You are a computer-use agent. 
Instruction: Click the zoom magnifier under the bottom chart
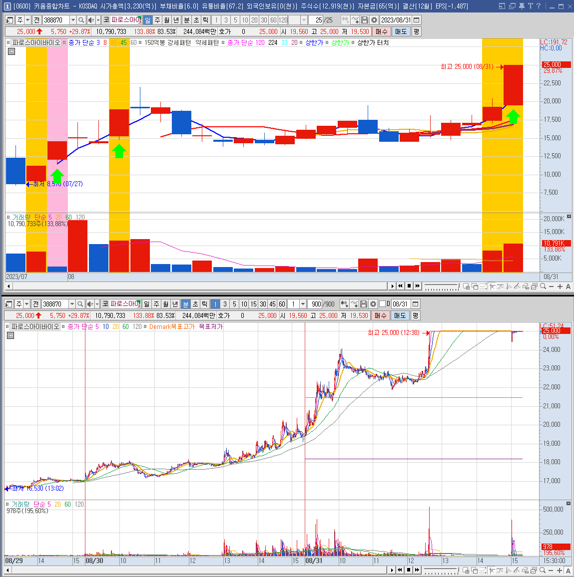pos(542,571)
